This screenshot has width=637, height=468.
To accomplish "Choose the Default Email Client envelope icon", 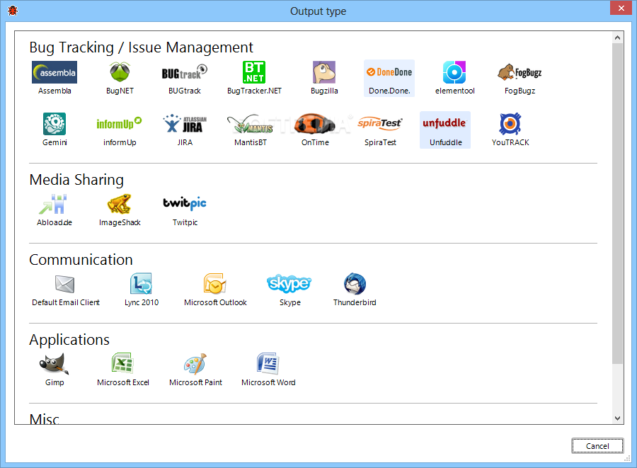I will (x=64, y=284).
